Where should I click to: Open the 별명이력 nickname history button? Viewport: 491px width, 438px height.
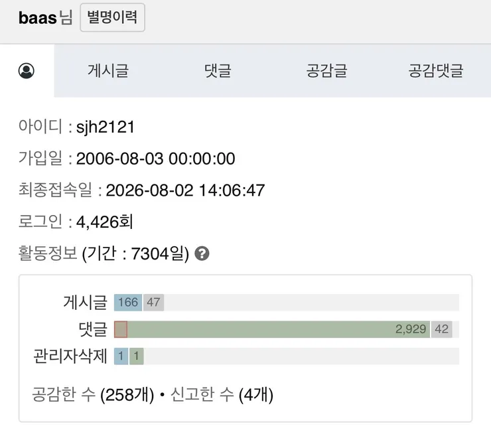coord(112,17)
